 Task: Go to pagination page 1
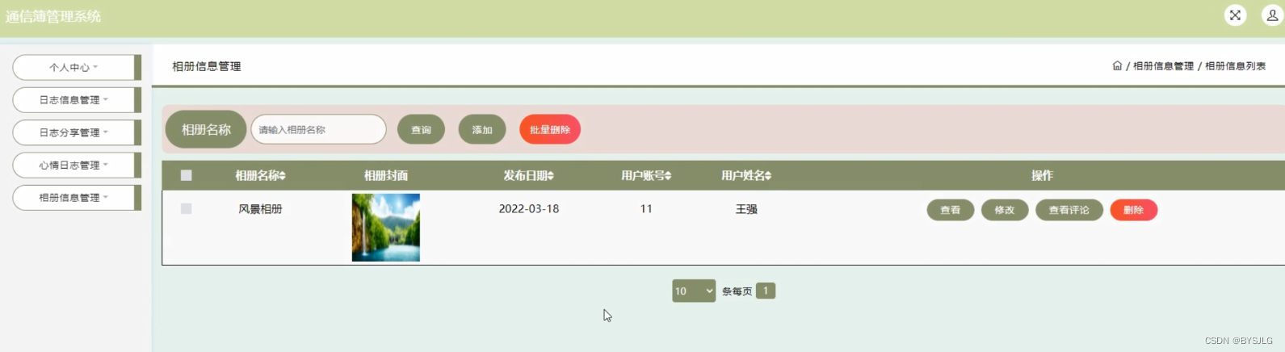point(766,291)
